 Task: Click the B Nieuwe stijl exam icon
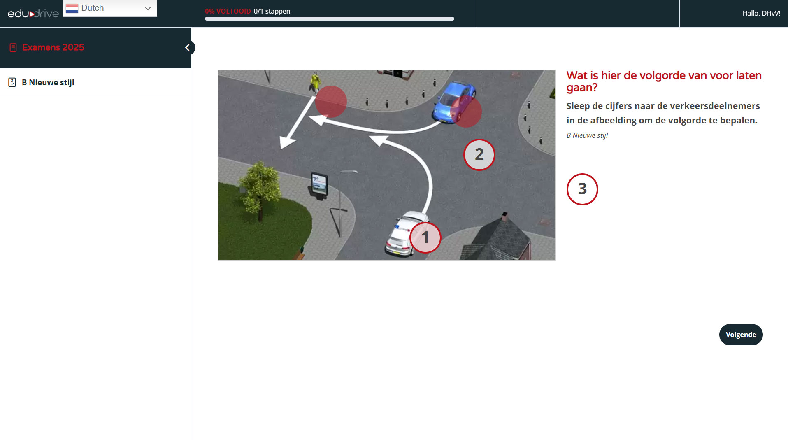[12, 82]
